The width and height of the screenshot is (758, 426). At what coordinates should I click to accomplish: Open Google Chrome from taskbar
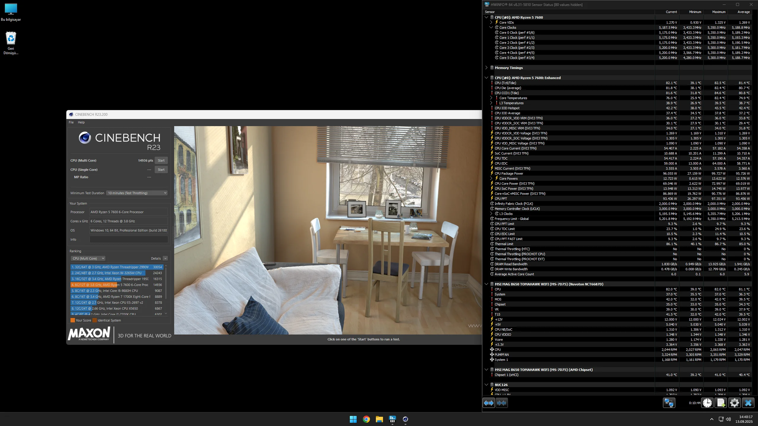click(x=366, y=419)
